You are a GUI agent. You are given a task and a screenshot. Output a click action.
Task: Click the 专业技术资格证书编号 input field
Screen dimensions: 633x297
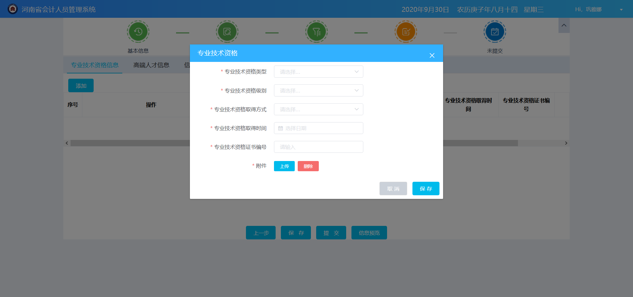pyautogui.click(x=318, y=147)
